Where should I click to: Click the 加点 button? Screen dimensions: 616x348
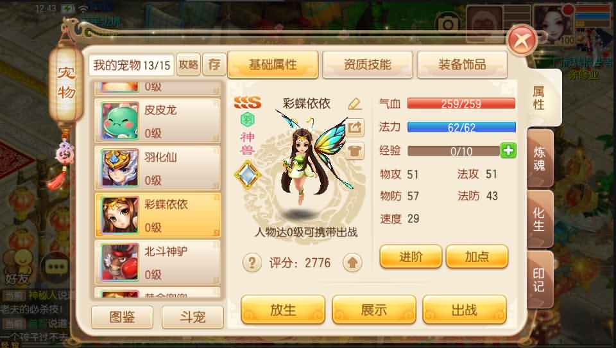[477, 256]
